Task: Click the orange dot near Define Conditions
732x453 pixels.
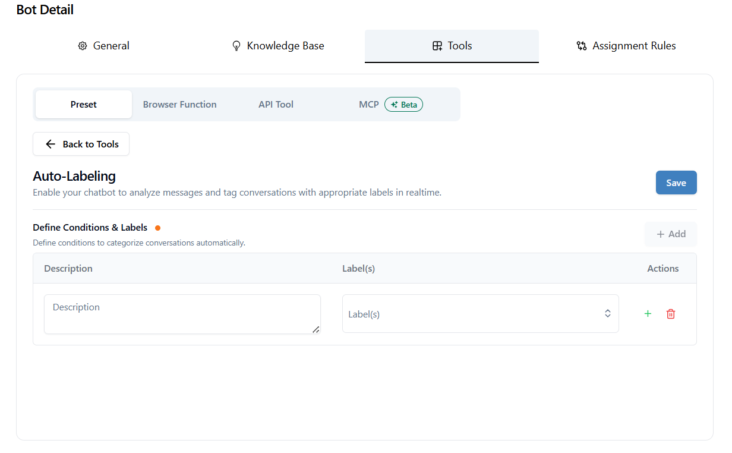Action: pos(157,228)
